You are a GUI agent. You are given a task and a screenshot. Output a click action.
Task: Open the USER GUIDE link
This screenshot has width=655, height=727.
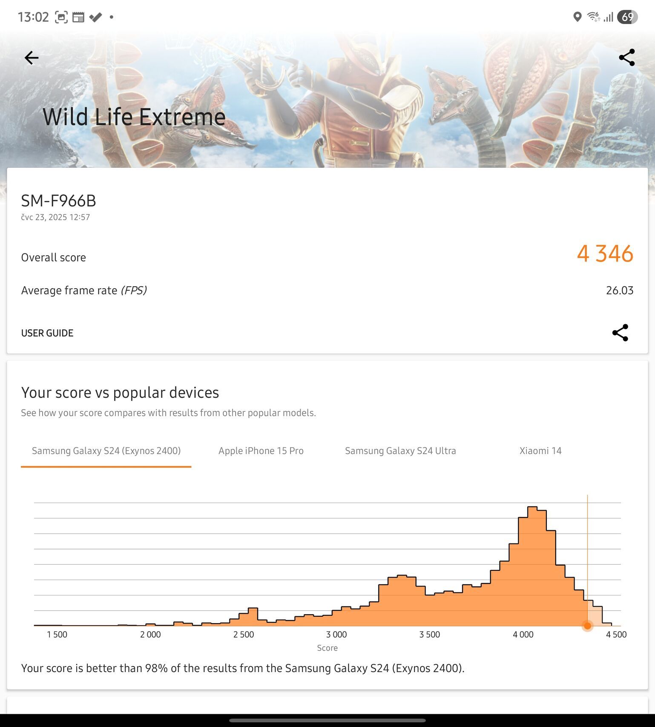tap(47, 333)
